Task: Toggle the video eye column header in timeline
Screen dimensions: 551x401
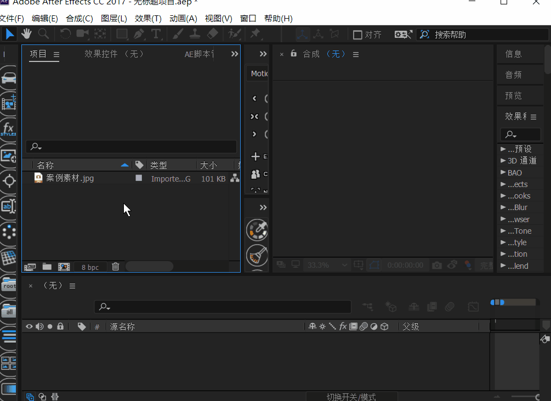Action: 29,326
